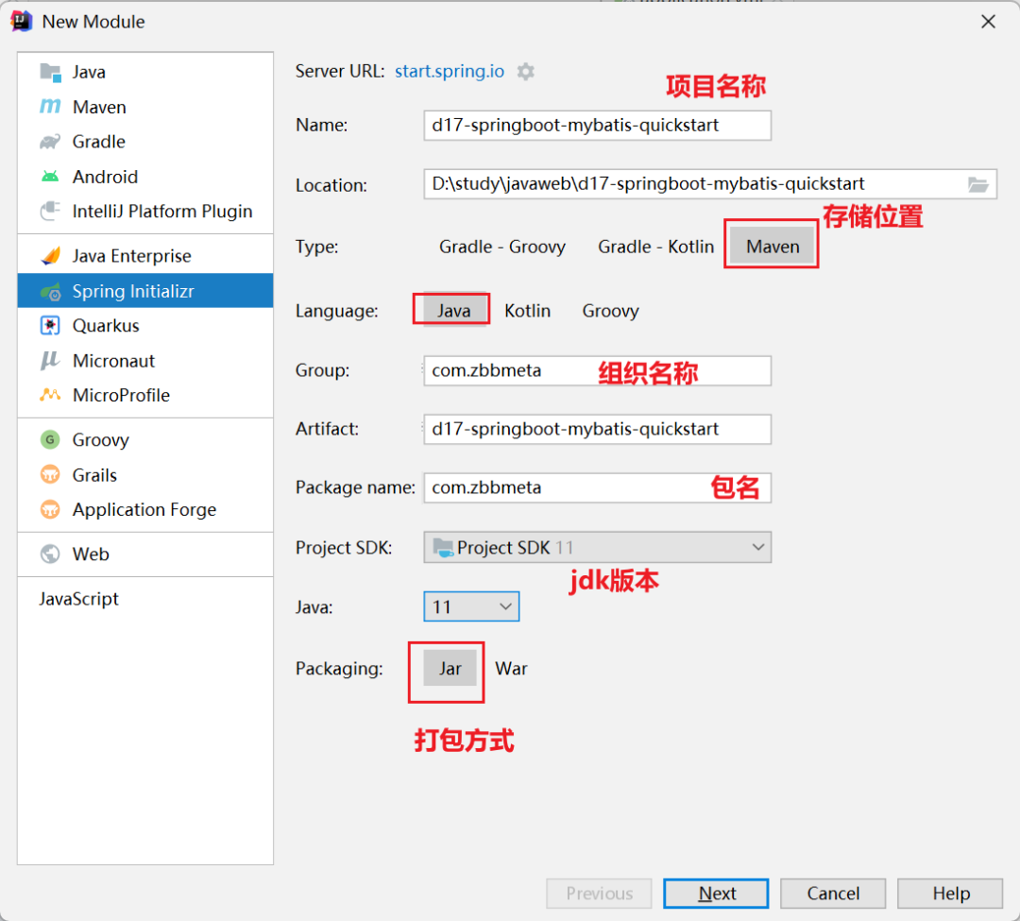Click the Grails icon

coord(50,475)
